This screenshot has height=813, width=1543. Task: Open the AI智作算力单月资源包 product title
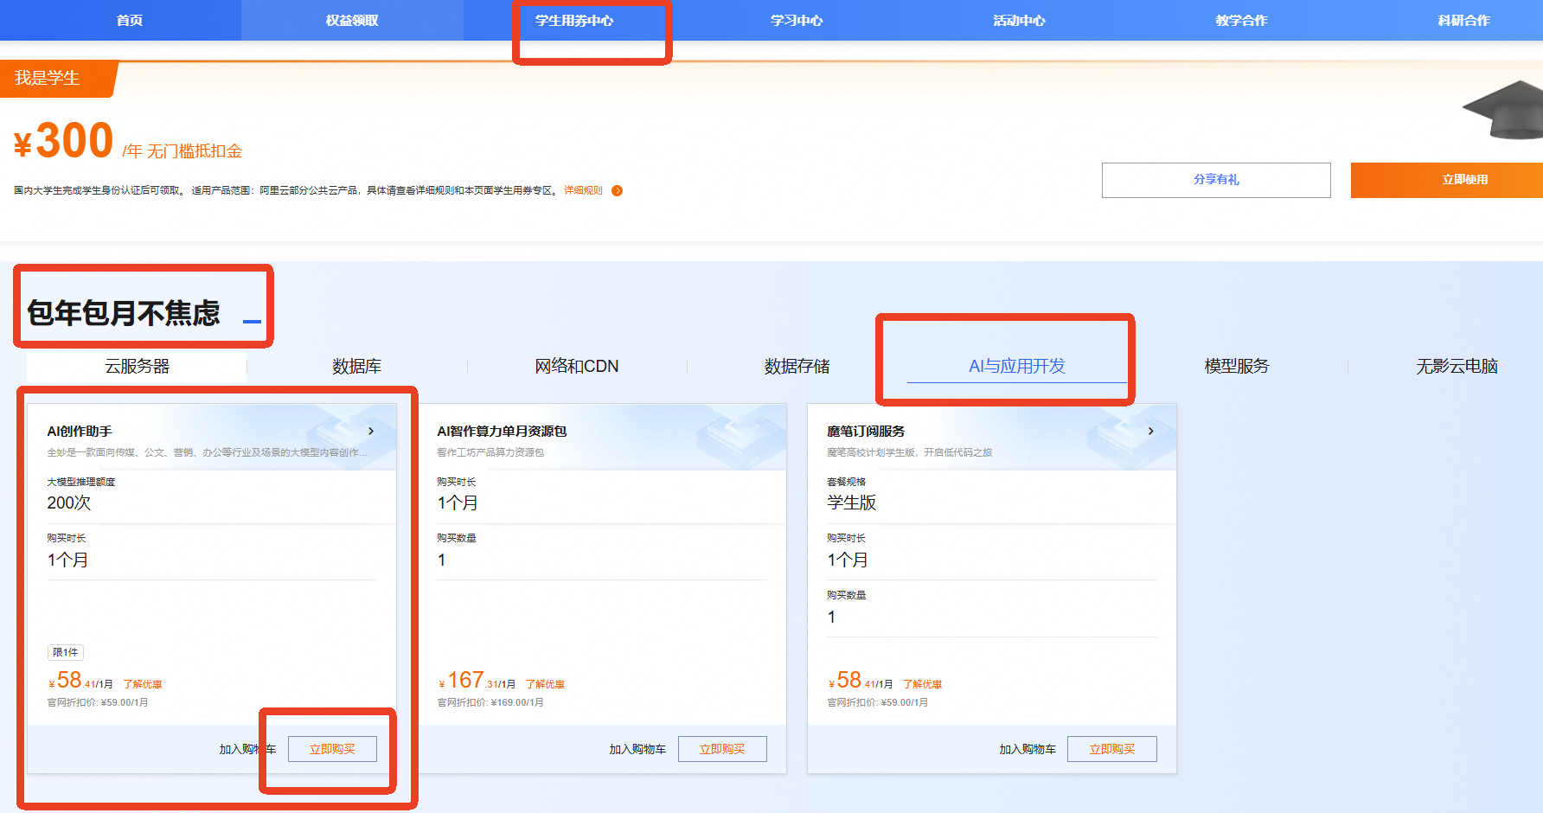pos(502,431)
